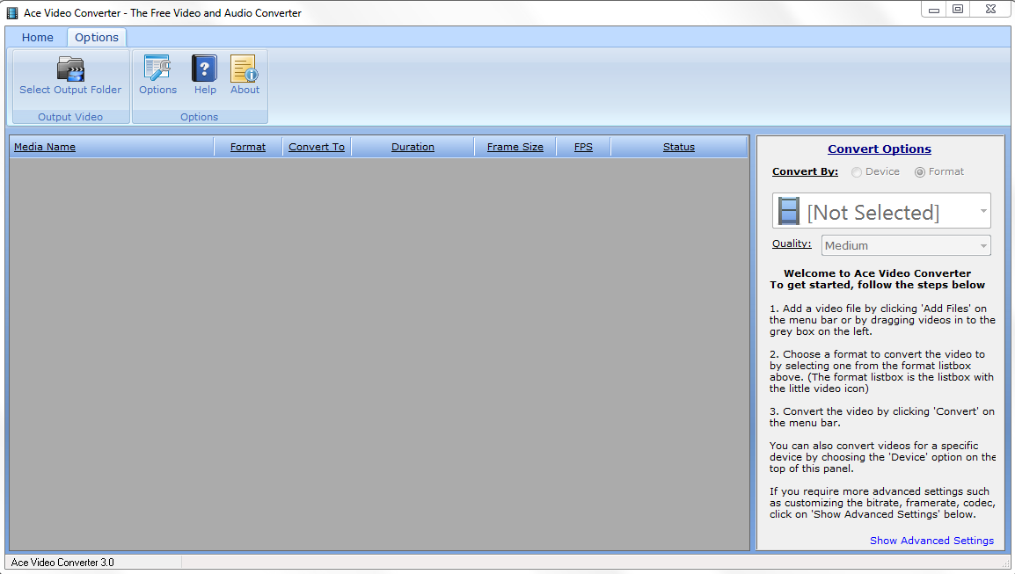Image resolution: width=1015 pixels, height=574 pixels.
Task: Open the Help book icon
Action: point(205,68)
